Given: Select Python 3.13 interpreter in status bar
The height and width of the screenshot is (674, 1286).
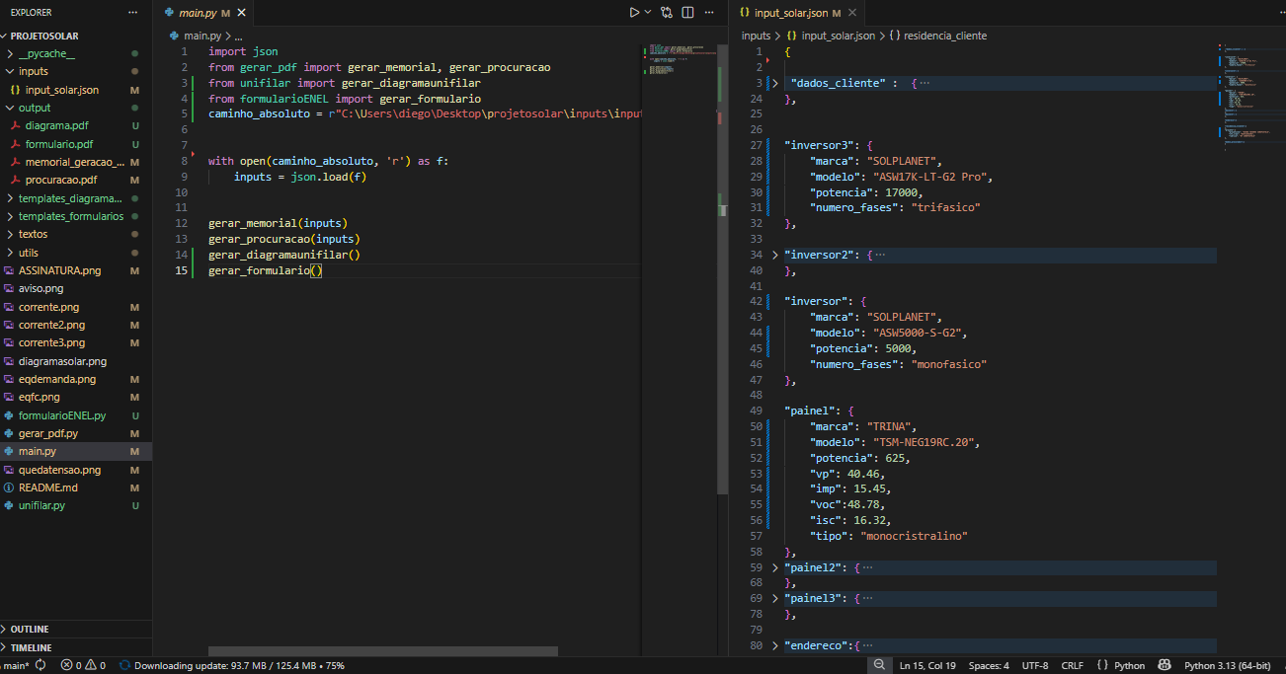Looking at the screenshot, I should [1227, 665].
